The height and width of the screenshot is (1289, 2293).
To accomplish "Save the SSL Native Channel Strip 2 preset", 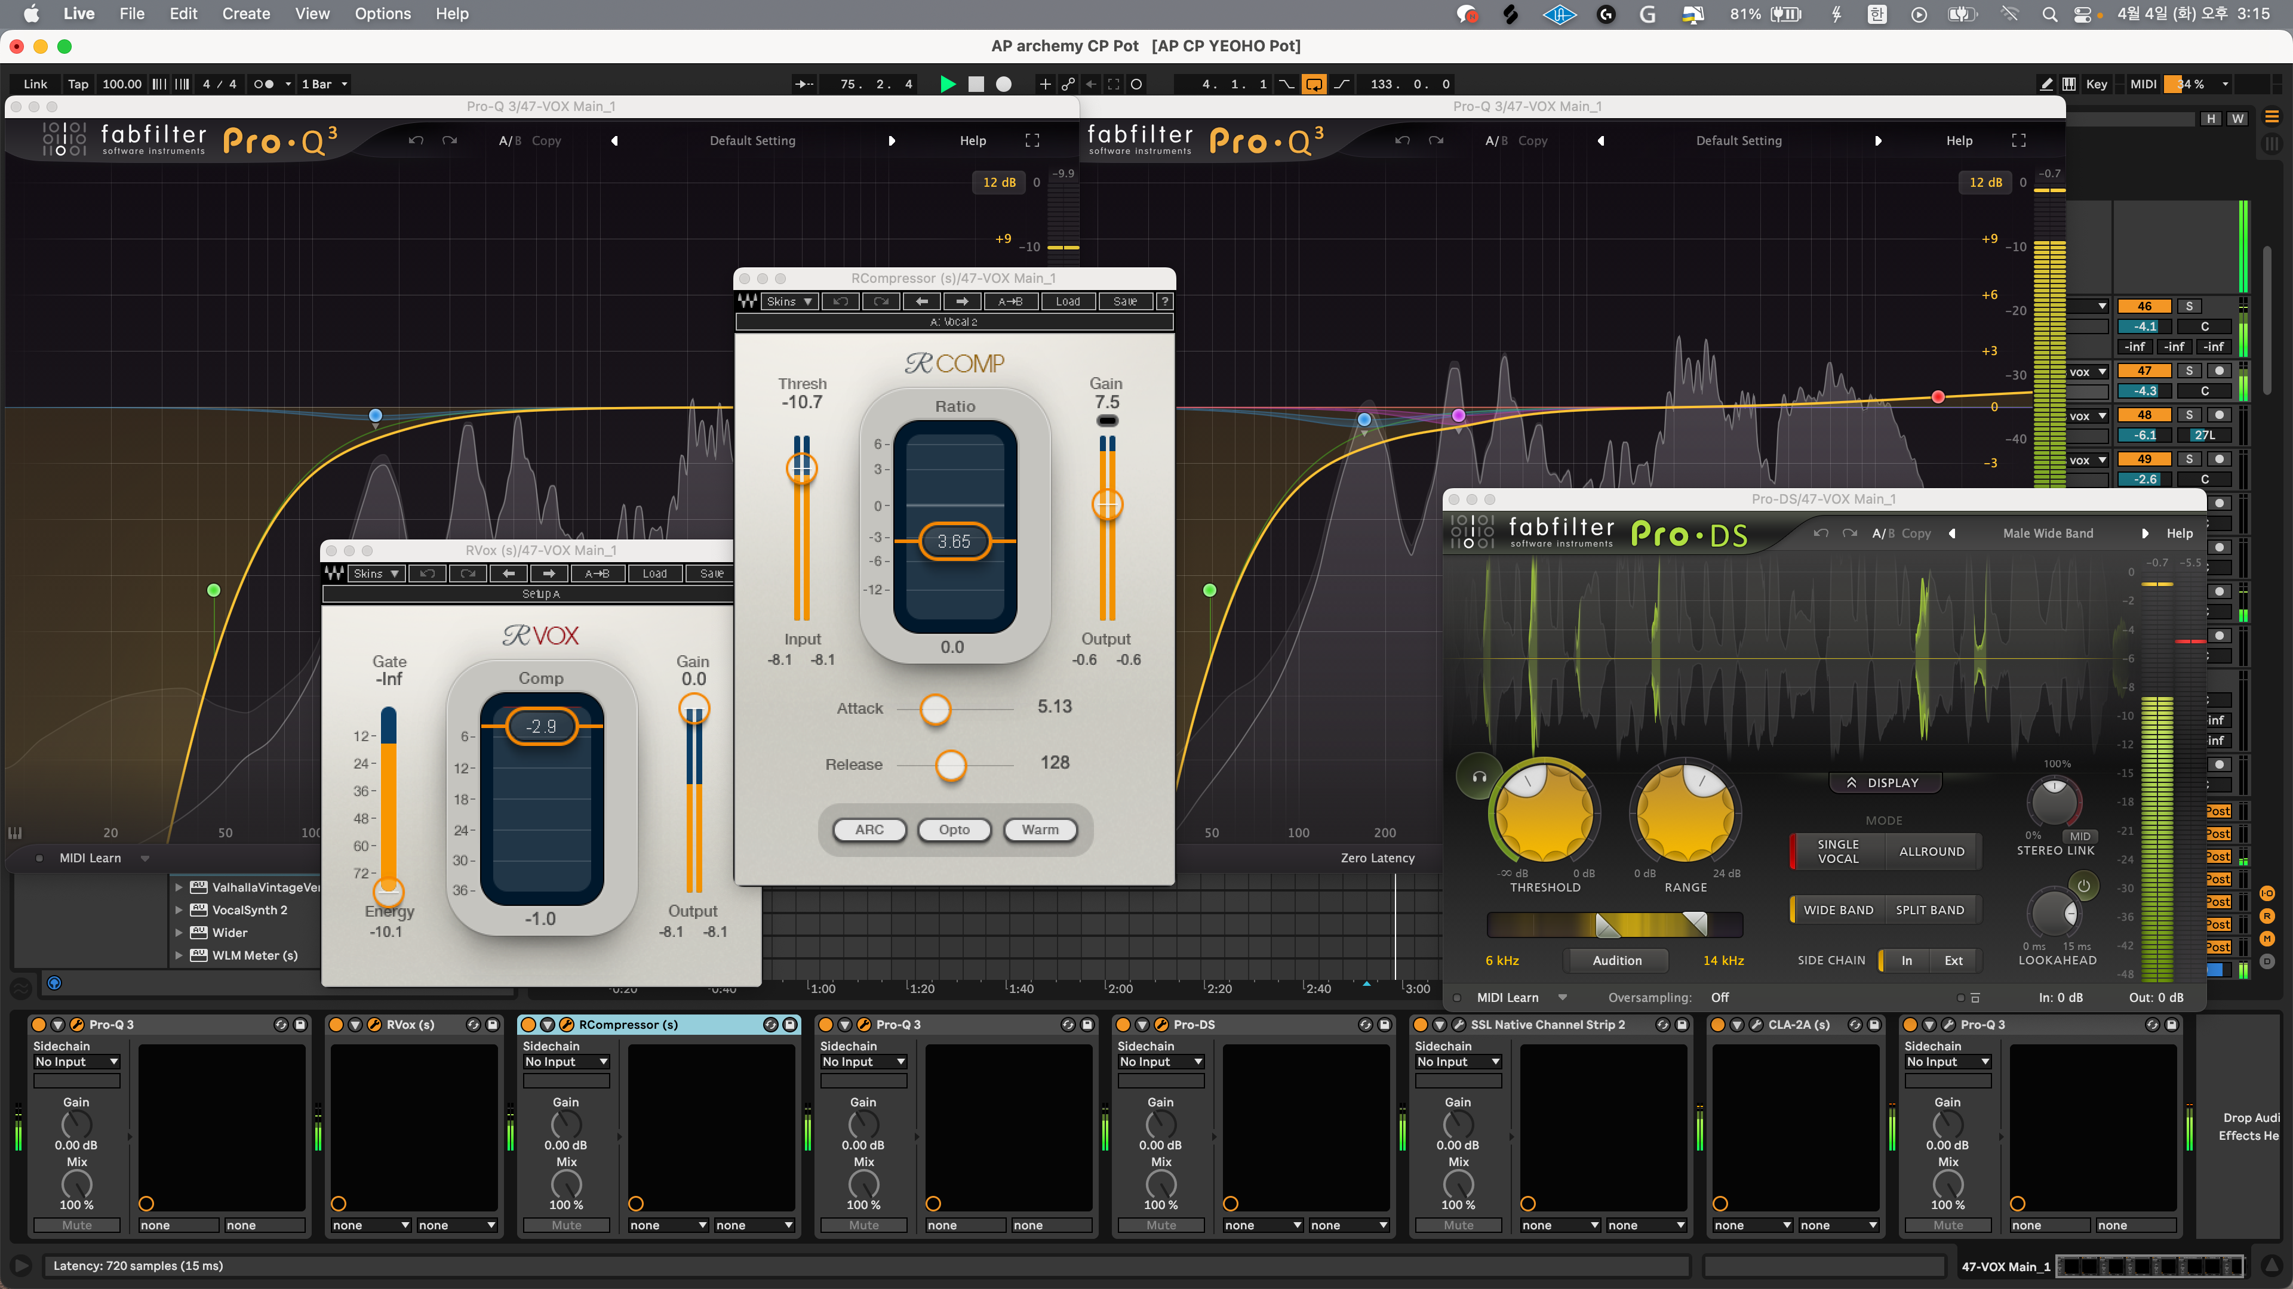I will tap(1682, 1025).
